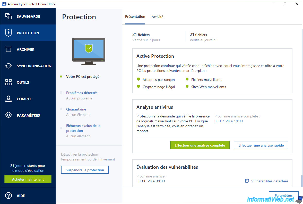
Task: Maximize the Acronis window
Action: 285,4
